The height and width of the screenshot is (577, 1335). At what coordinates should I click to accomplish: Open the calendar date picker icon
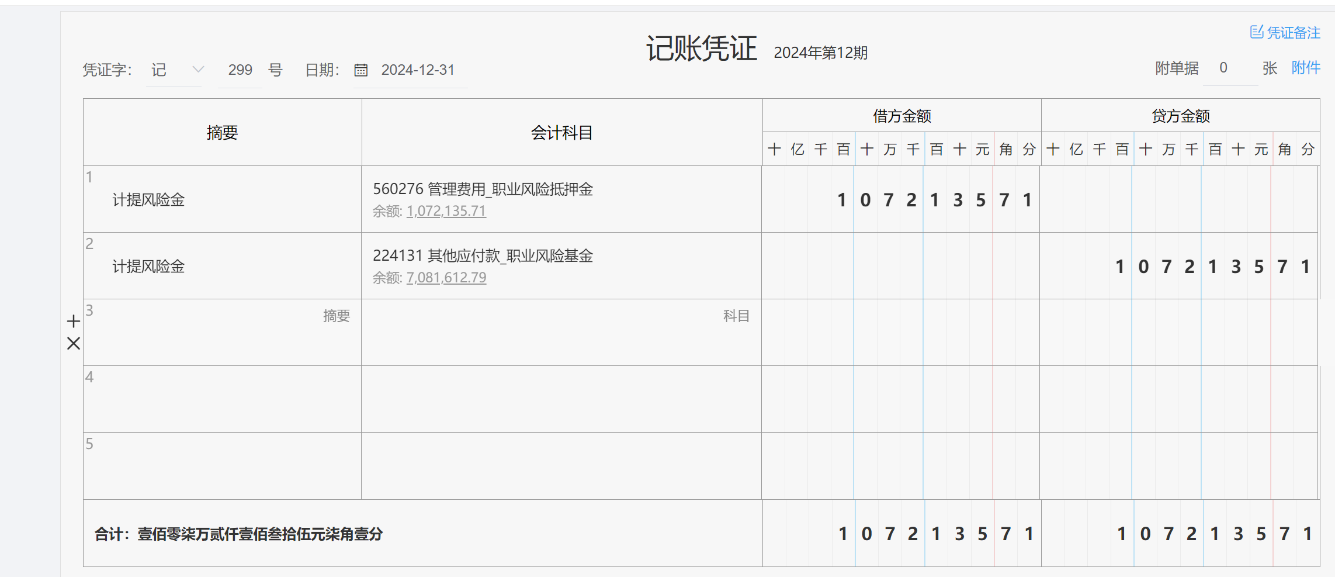pos(361,70)
